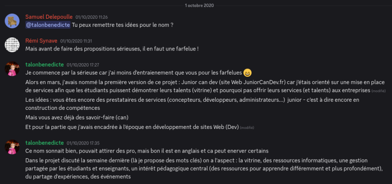Click talonbenedicte's avatar on the 17:27 message
The height and width of the screenshot is (184, 392).
(12, 69)
